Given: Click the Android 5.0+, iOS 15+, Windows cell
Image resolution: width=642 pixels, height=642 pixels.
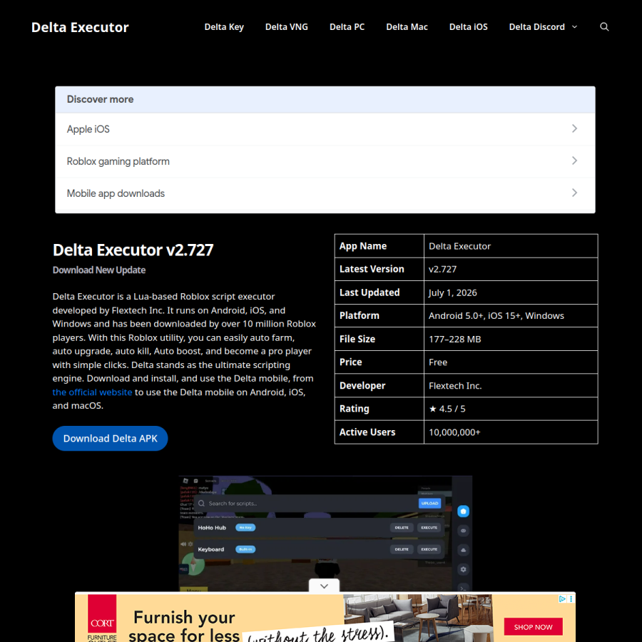Looking at the screenshot, I should click(x=511, y=316).
